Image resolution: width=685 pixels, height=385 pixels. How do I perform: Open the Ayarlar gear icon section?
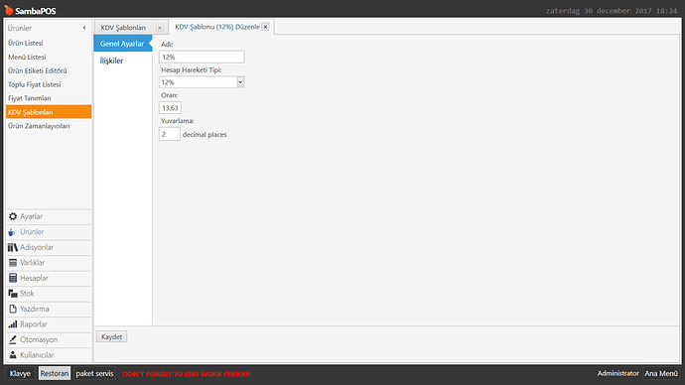click(13, 216)
